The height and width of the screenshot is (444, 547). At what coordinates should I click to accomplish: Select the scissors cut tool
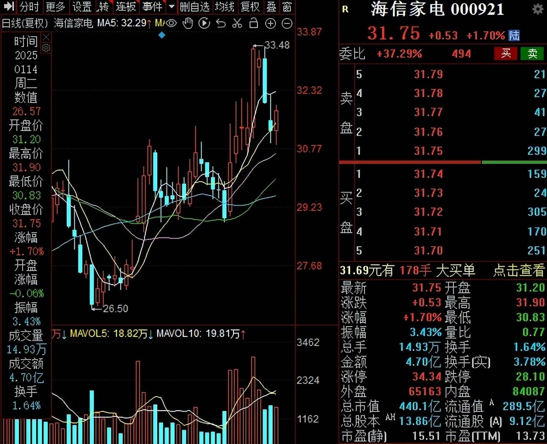tap(237, 23)
